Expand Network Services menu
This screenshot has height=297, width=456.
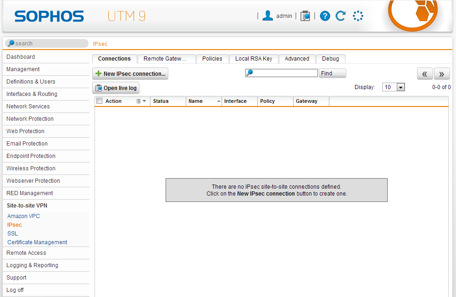click(46, 106)
